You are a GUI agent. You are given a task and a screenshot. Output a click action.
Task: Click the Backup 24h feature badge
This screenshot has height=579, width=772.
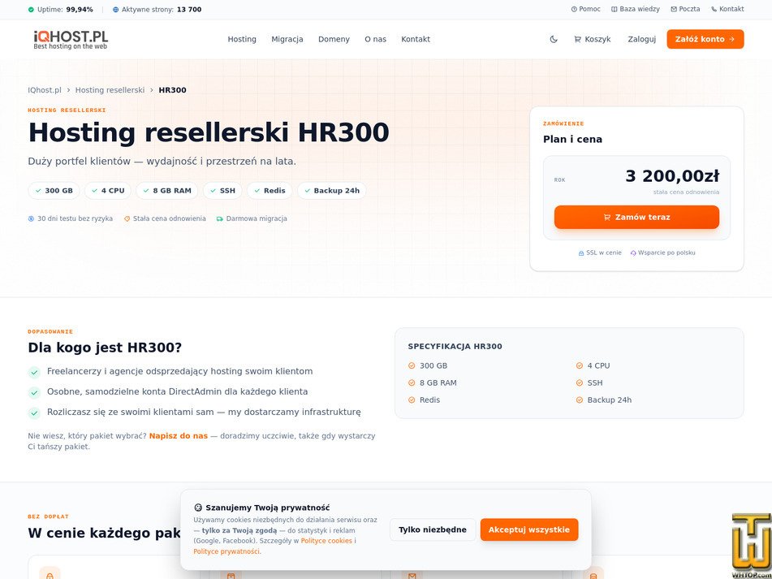332,191
